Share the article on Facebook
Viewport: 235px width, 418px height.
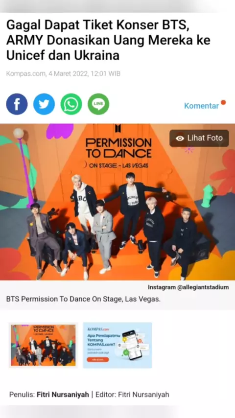[x=17, y=104]
